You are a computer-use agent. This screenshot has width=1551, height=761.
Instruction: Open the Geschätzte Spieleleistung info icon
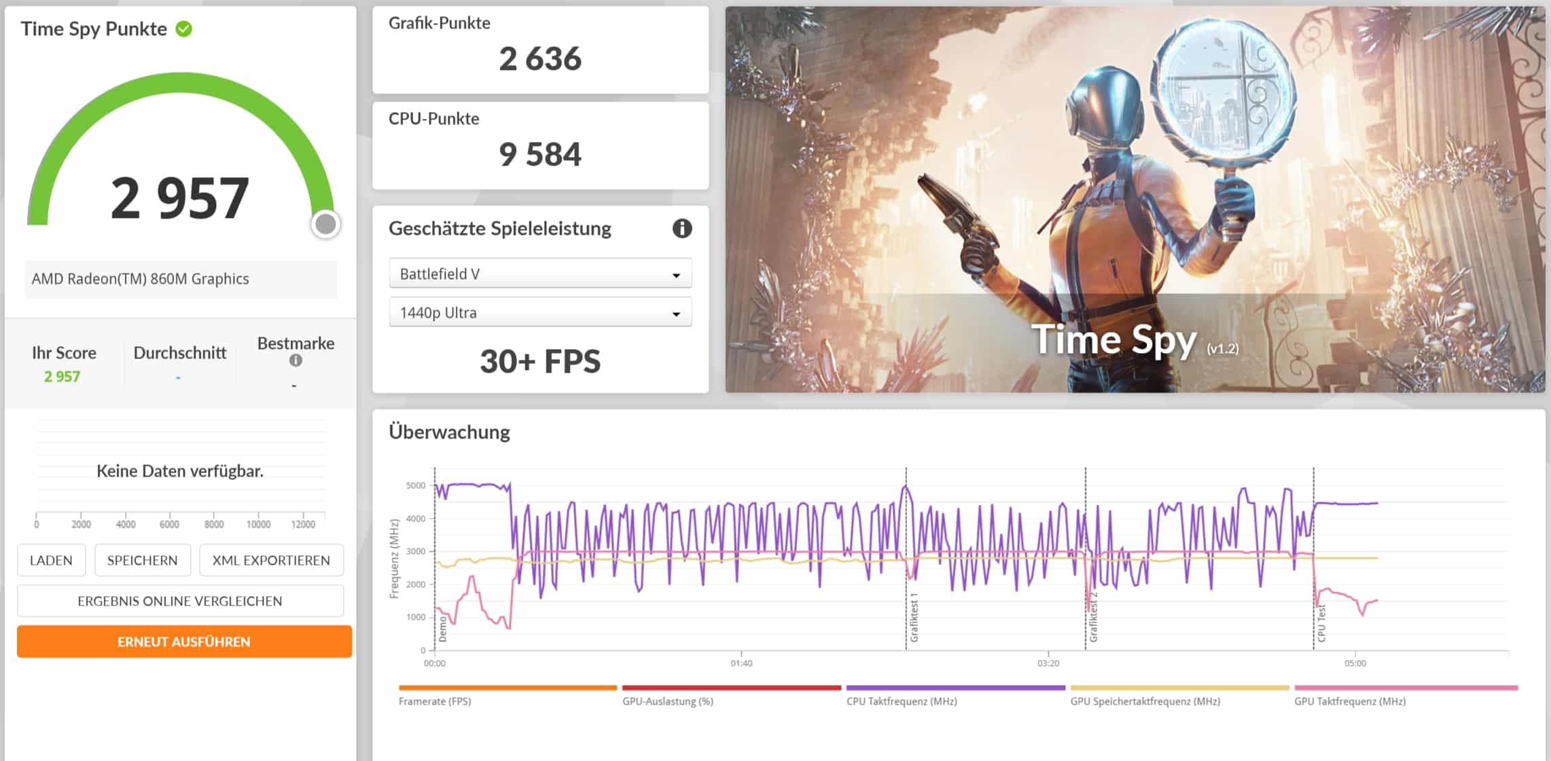click(681, 229)
